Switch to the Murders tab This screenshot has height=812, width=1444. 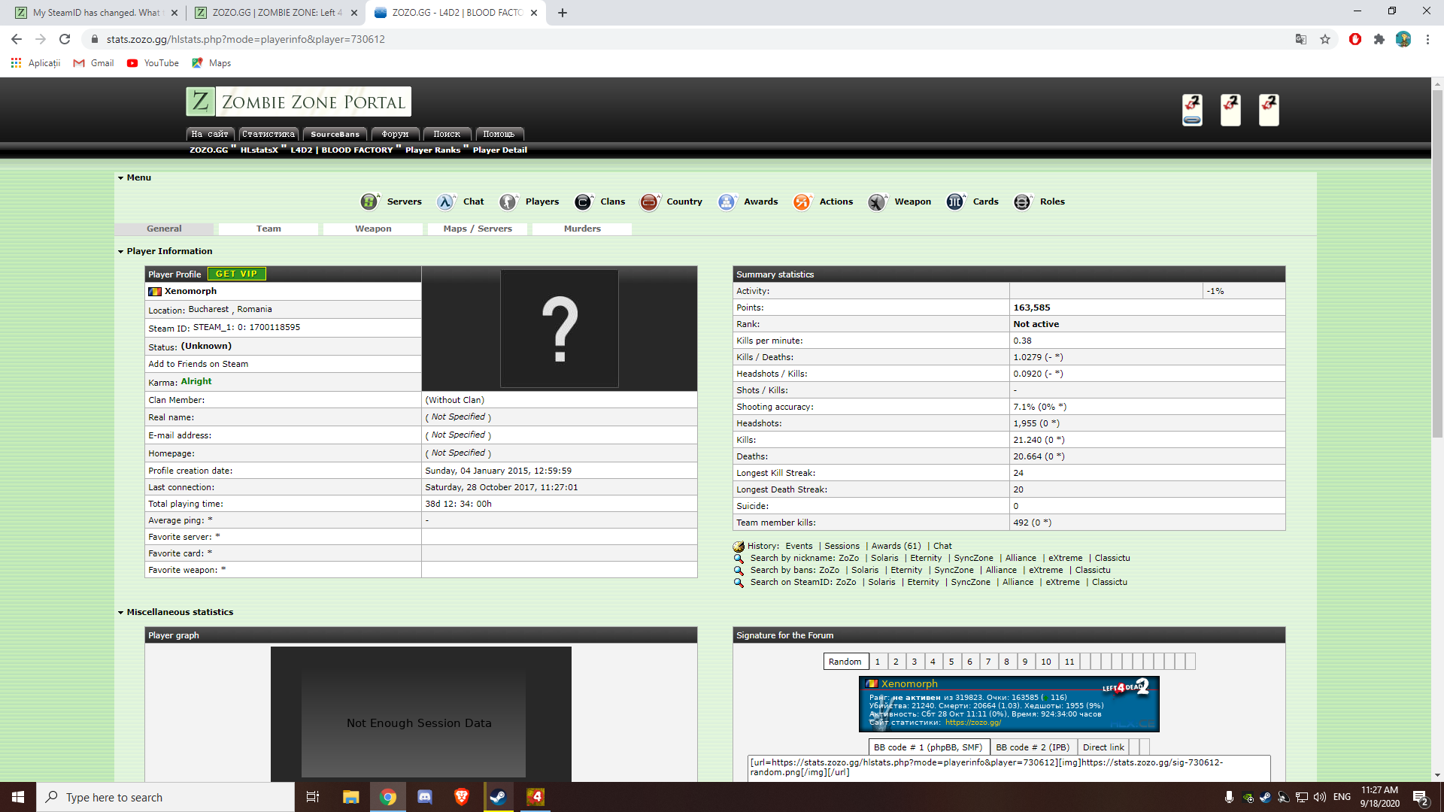[582, 229]
